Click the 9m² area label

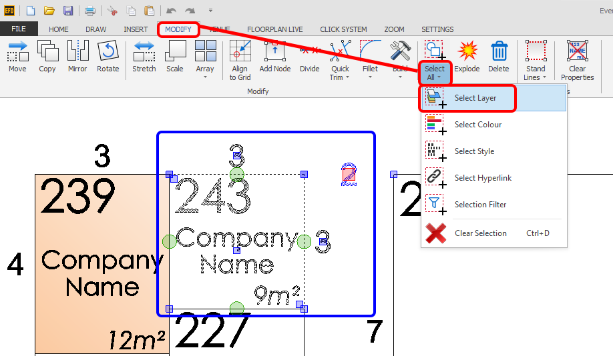pyautogui.click(x=277, y=295)
